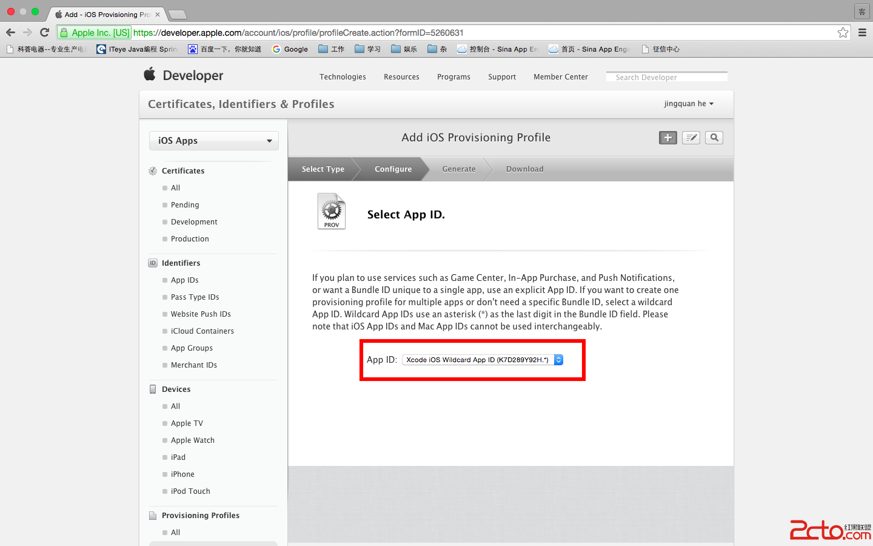This screenshot has height=546, width=873.
Task: Click the edit profile pencil icon
Action: (691, 138)
